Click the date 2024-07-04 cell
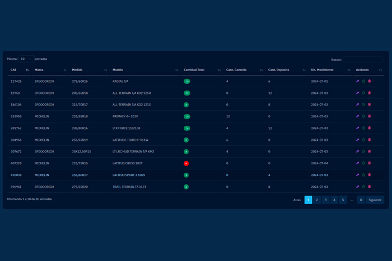The image size is (392, 261). tap(320, 163)
